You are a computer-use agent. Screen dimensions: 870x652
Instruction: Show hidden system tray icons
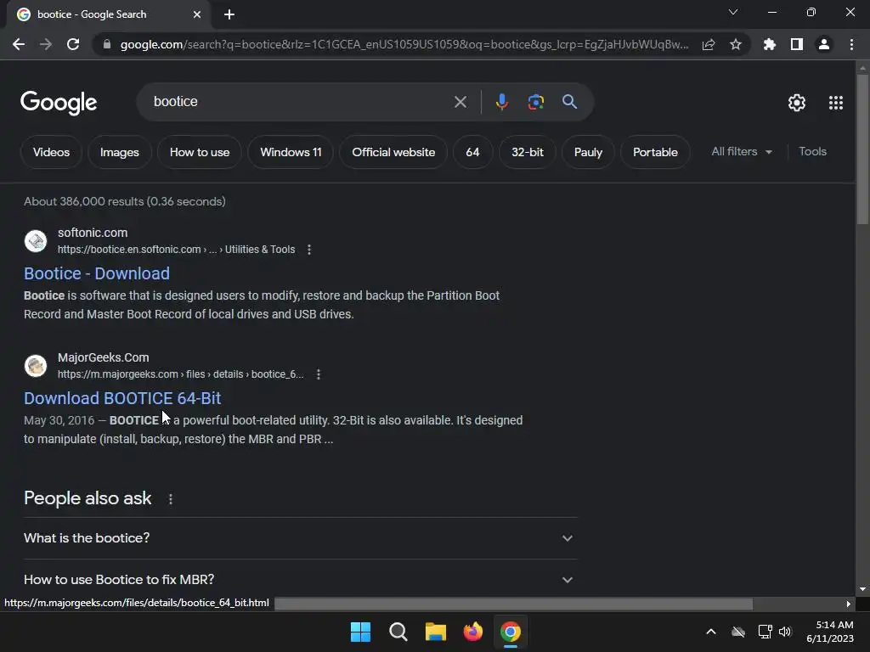711,632
